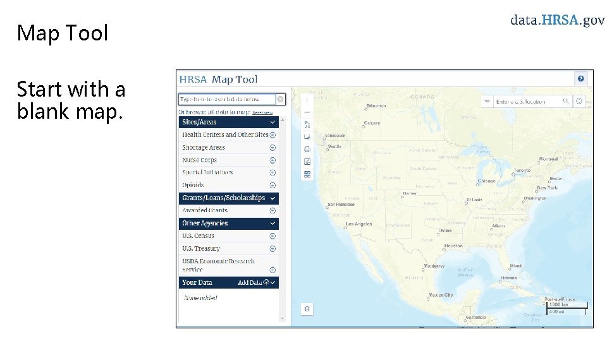Open the Nurse Corps arrow icon

click(x=273, y=160)
